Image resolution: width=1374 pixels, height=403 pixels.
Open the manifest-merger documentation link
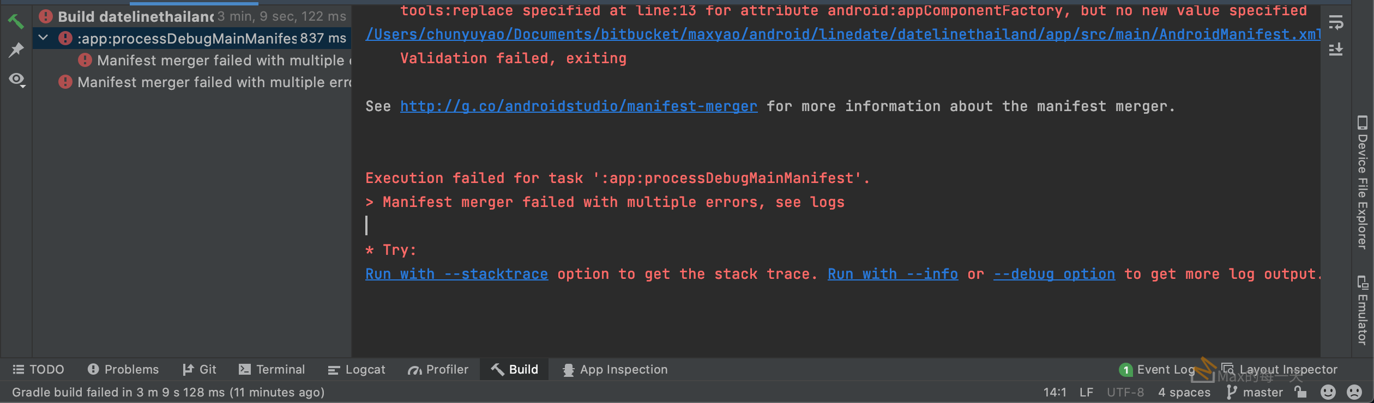(578, 106)
